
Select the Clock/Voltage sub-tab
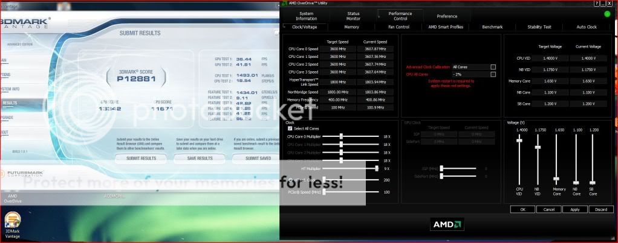(305, 27)
